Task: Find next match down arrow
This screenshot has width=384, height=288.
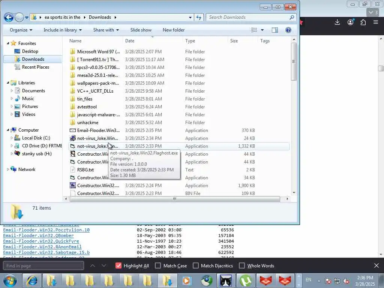Action: tap(104, 265)
